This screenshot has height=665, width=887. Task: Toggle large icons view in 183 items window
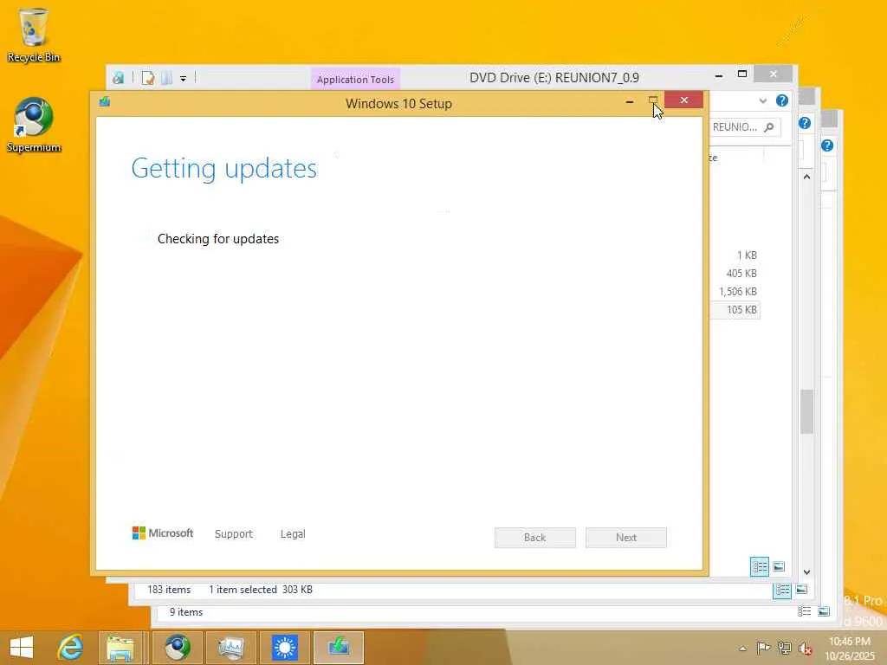(801, 589)
